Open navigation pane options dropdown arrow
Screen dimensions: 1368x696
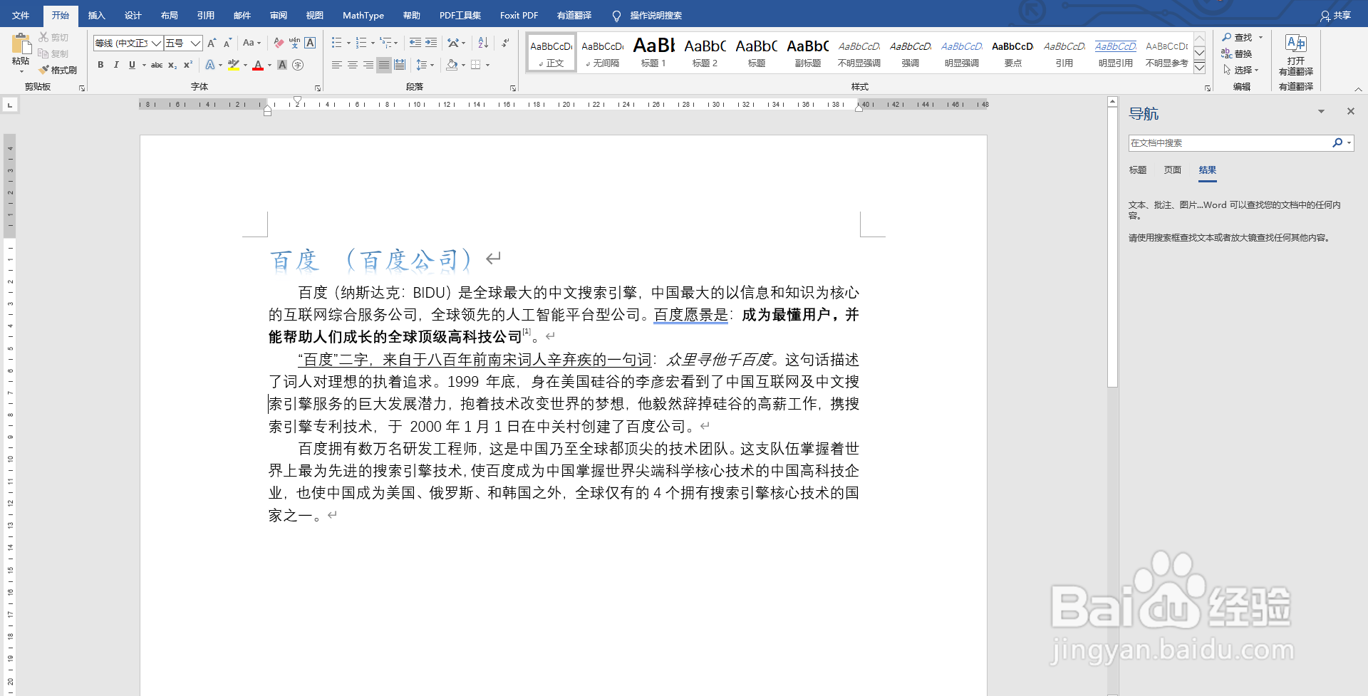tap(1321, 112)
